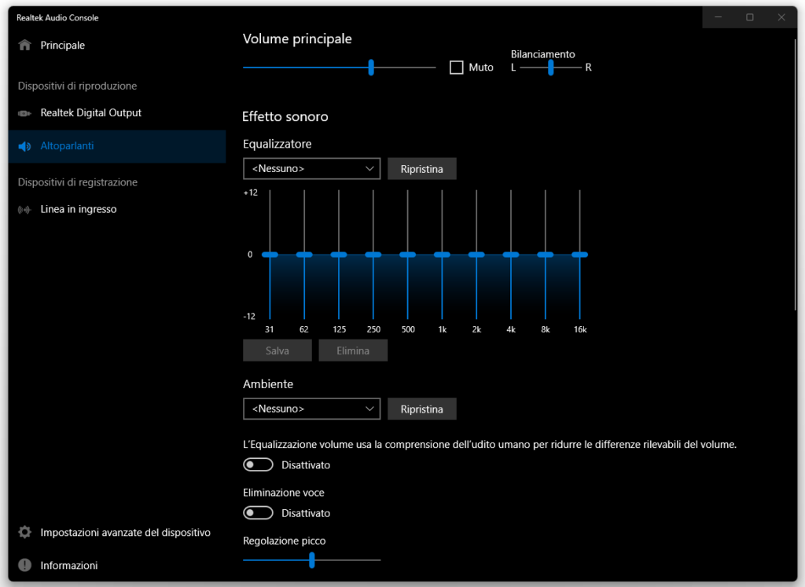The width and height of the screenshot is (805, 587).
Task: Select Altoparlanti in the sidebar
Action: [x=117, y=146]
